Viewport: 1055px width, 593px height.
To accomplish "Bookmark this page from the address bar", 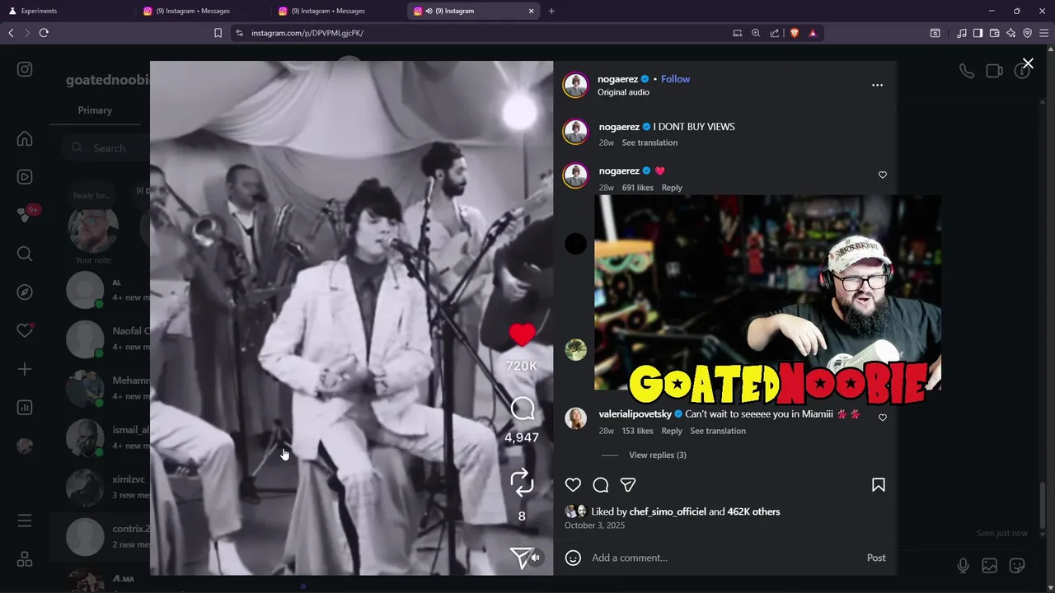I will pos(218,33).
